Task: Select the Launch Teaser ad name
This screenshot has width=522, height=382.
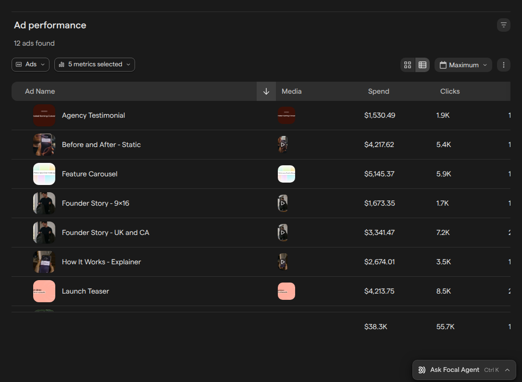Action: point(86,291)
